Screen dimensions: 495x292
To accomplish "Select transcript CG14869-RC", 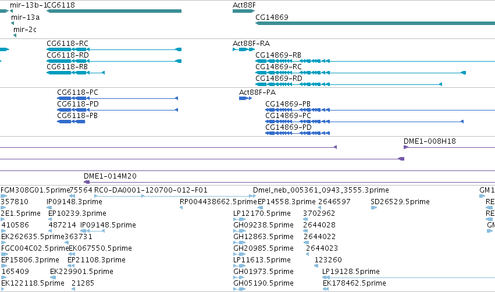I will point(361,73).
